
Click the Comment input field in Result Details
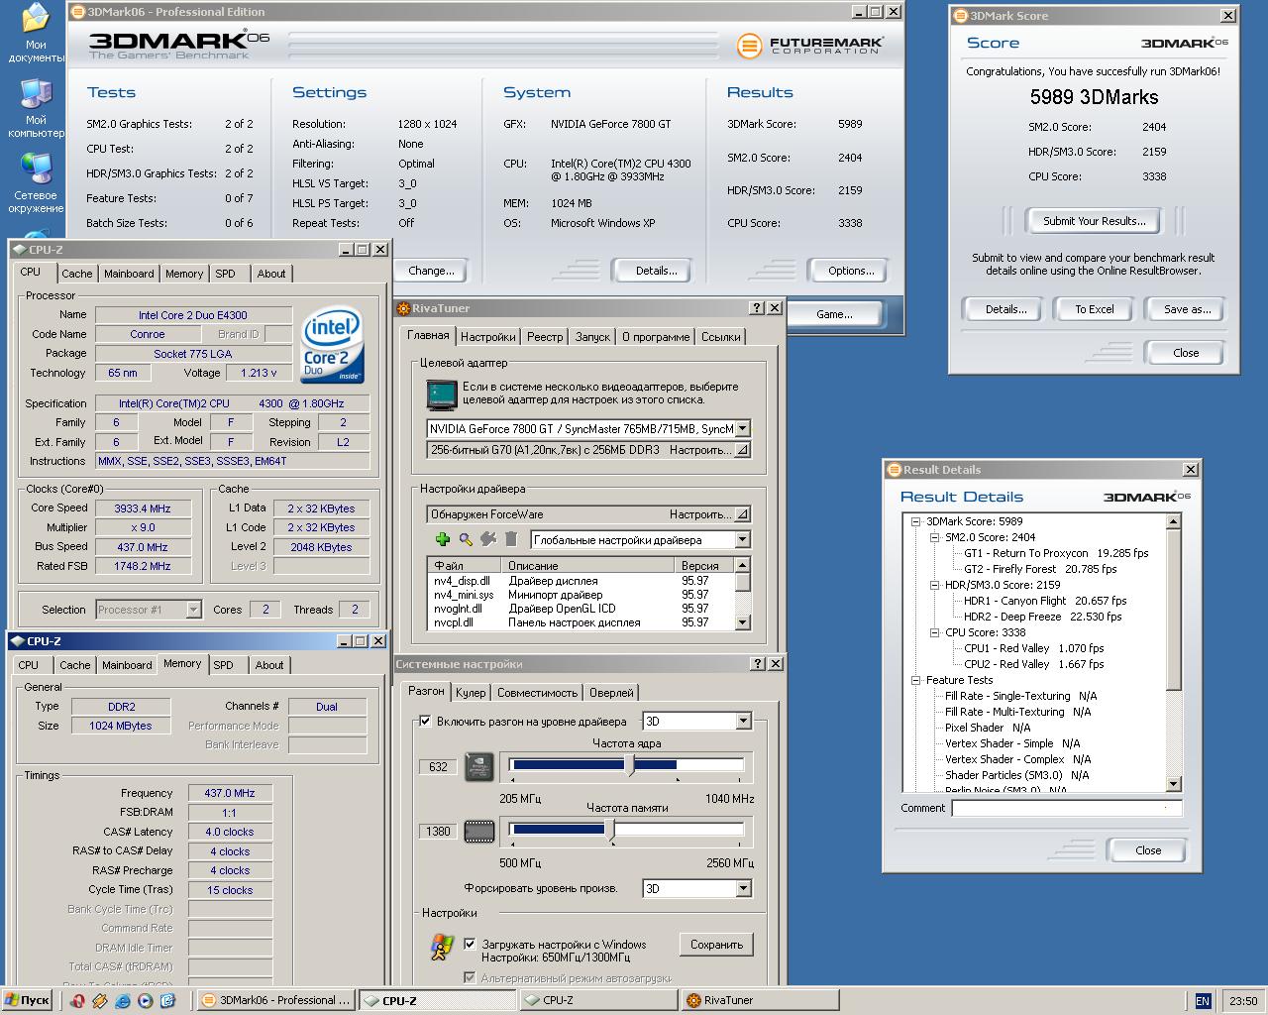click(1067, 808)
